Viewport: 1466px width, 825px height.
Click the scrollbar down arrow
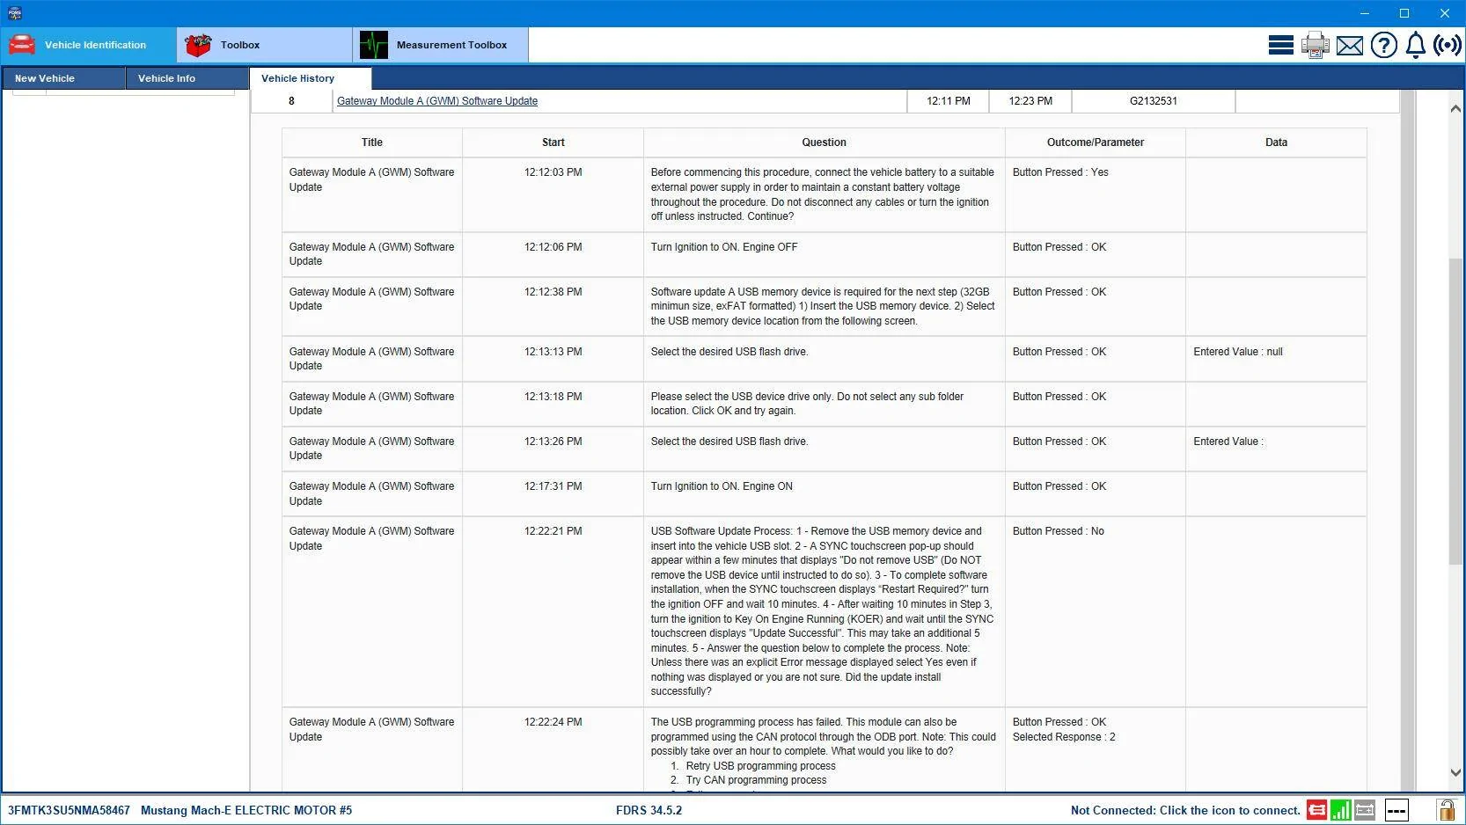[1455, 773]
